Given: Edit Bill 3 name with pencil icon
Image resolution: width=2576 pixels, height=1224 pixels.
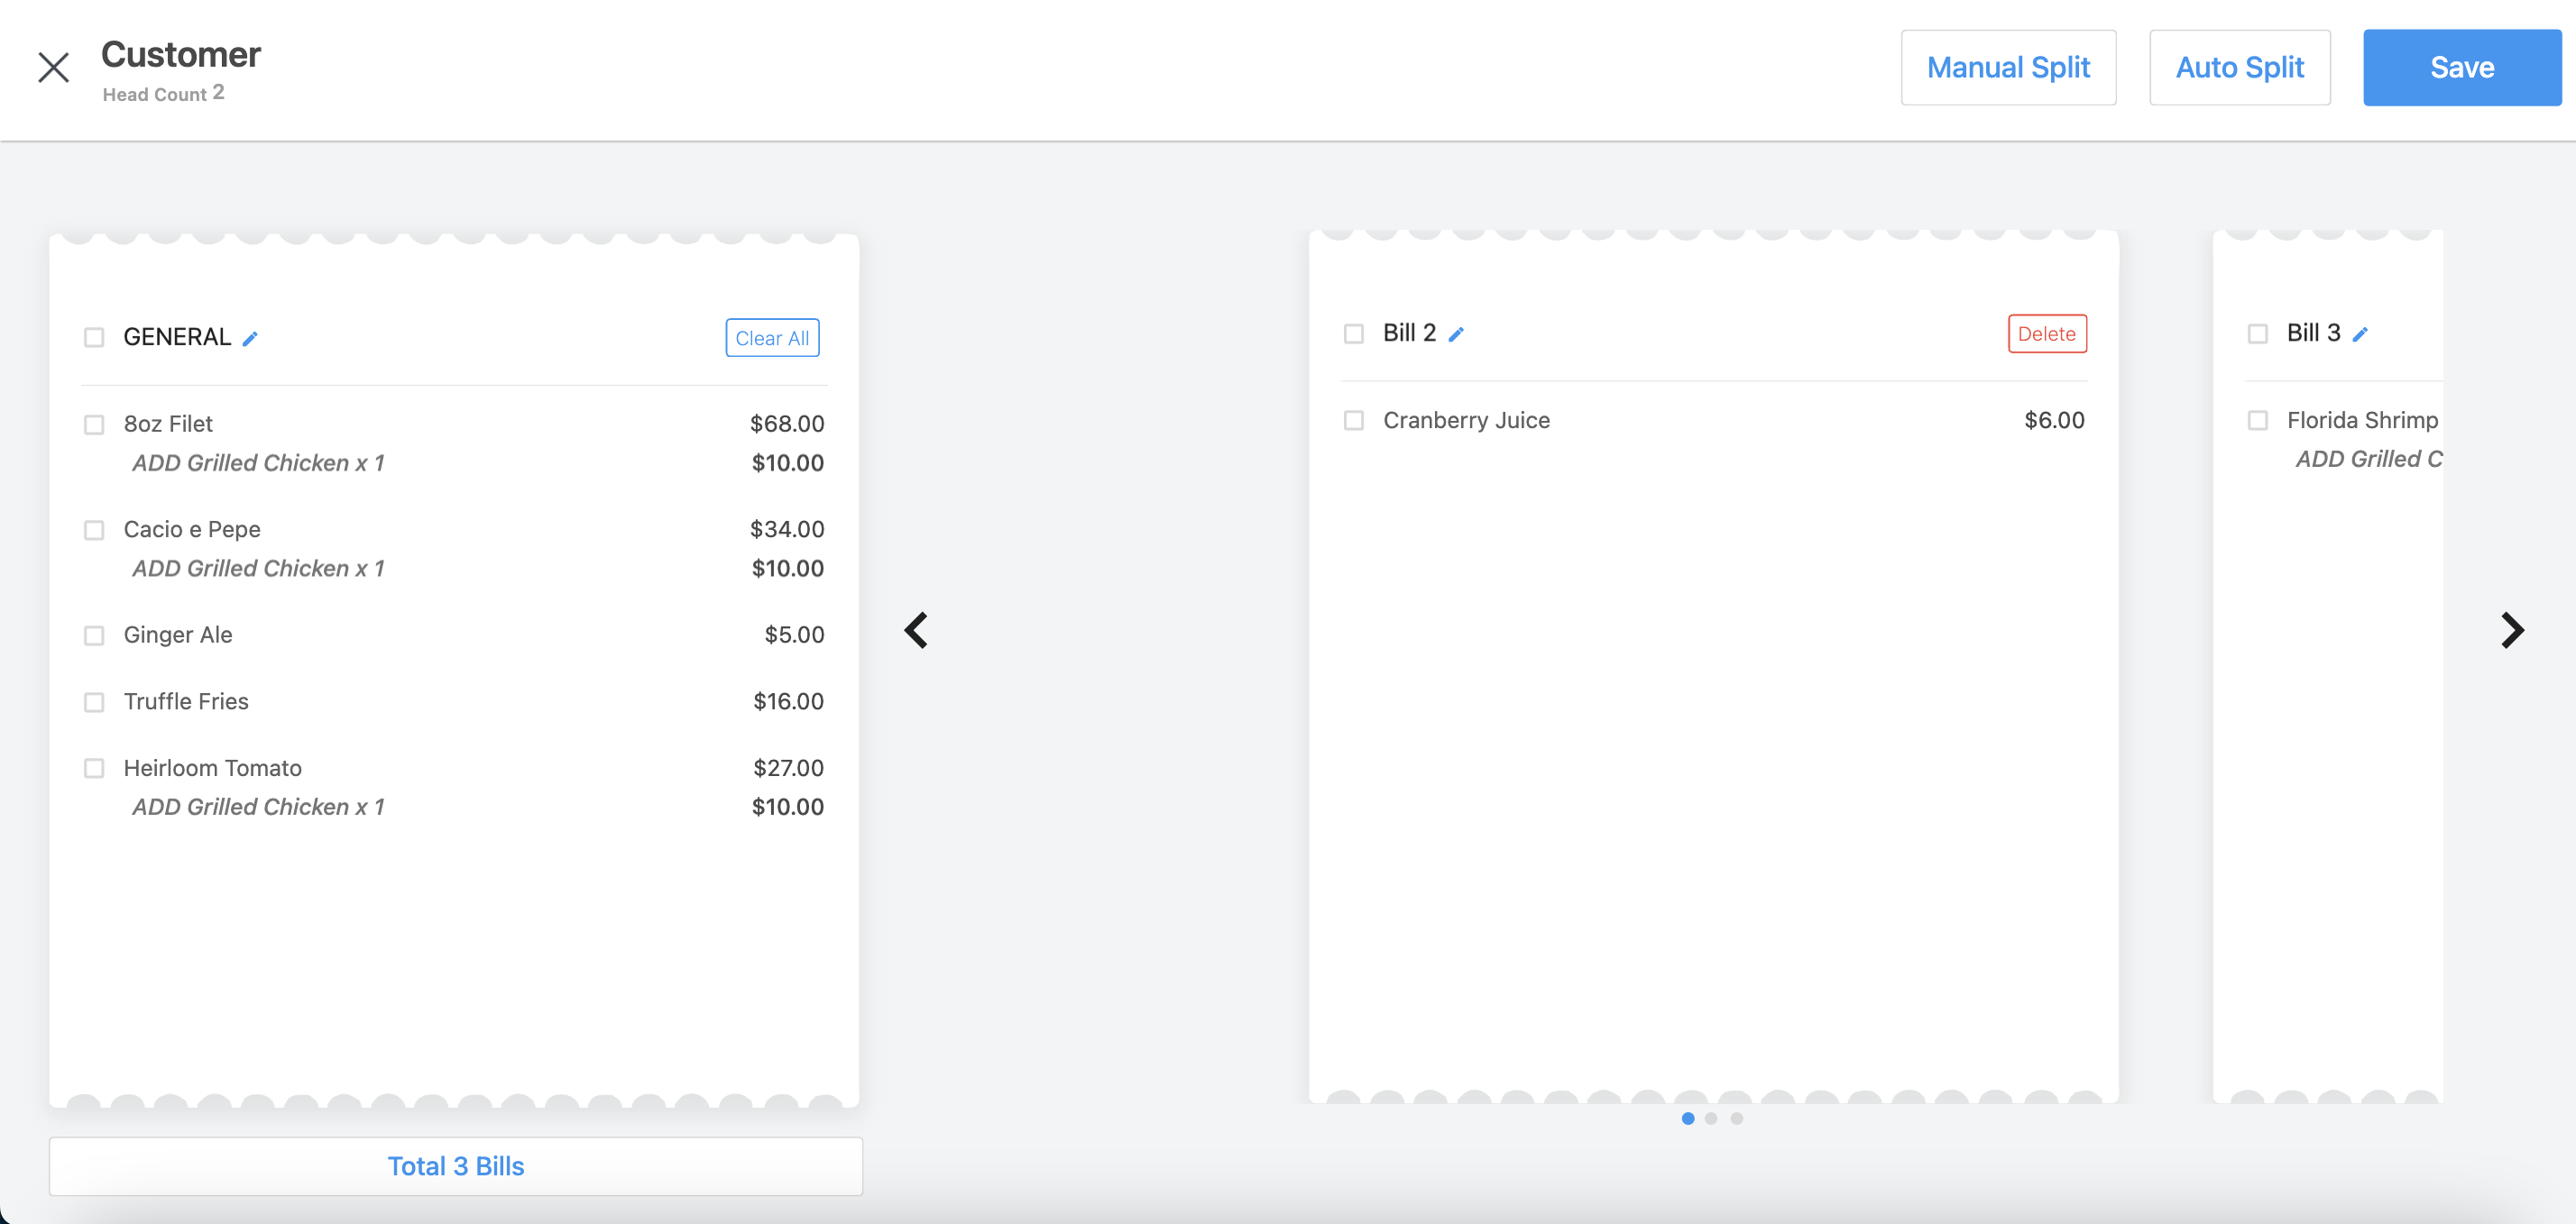Looking at the screenshot, I should click(x=2361, y=333).
